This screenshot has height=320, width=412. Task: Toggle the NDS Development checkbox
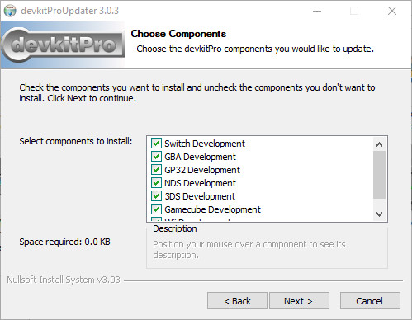click(156, 183)
